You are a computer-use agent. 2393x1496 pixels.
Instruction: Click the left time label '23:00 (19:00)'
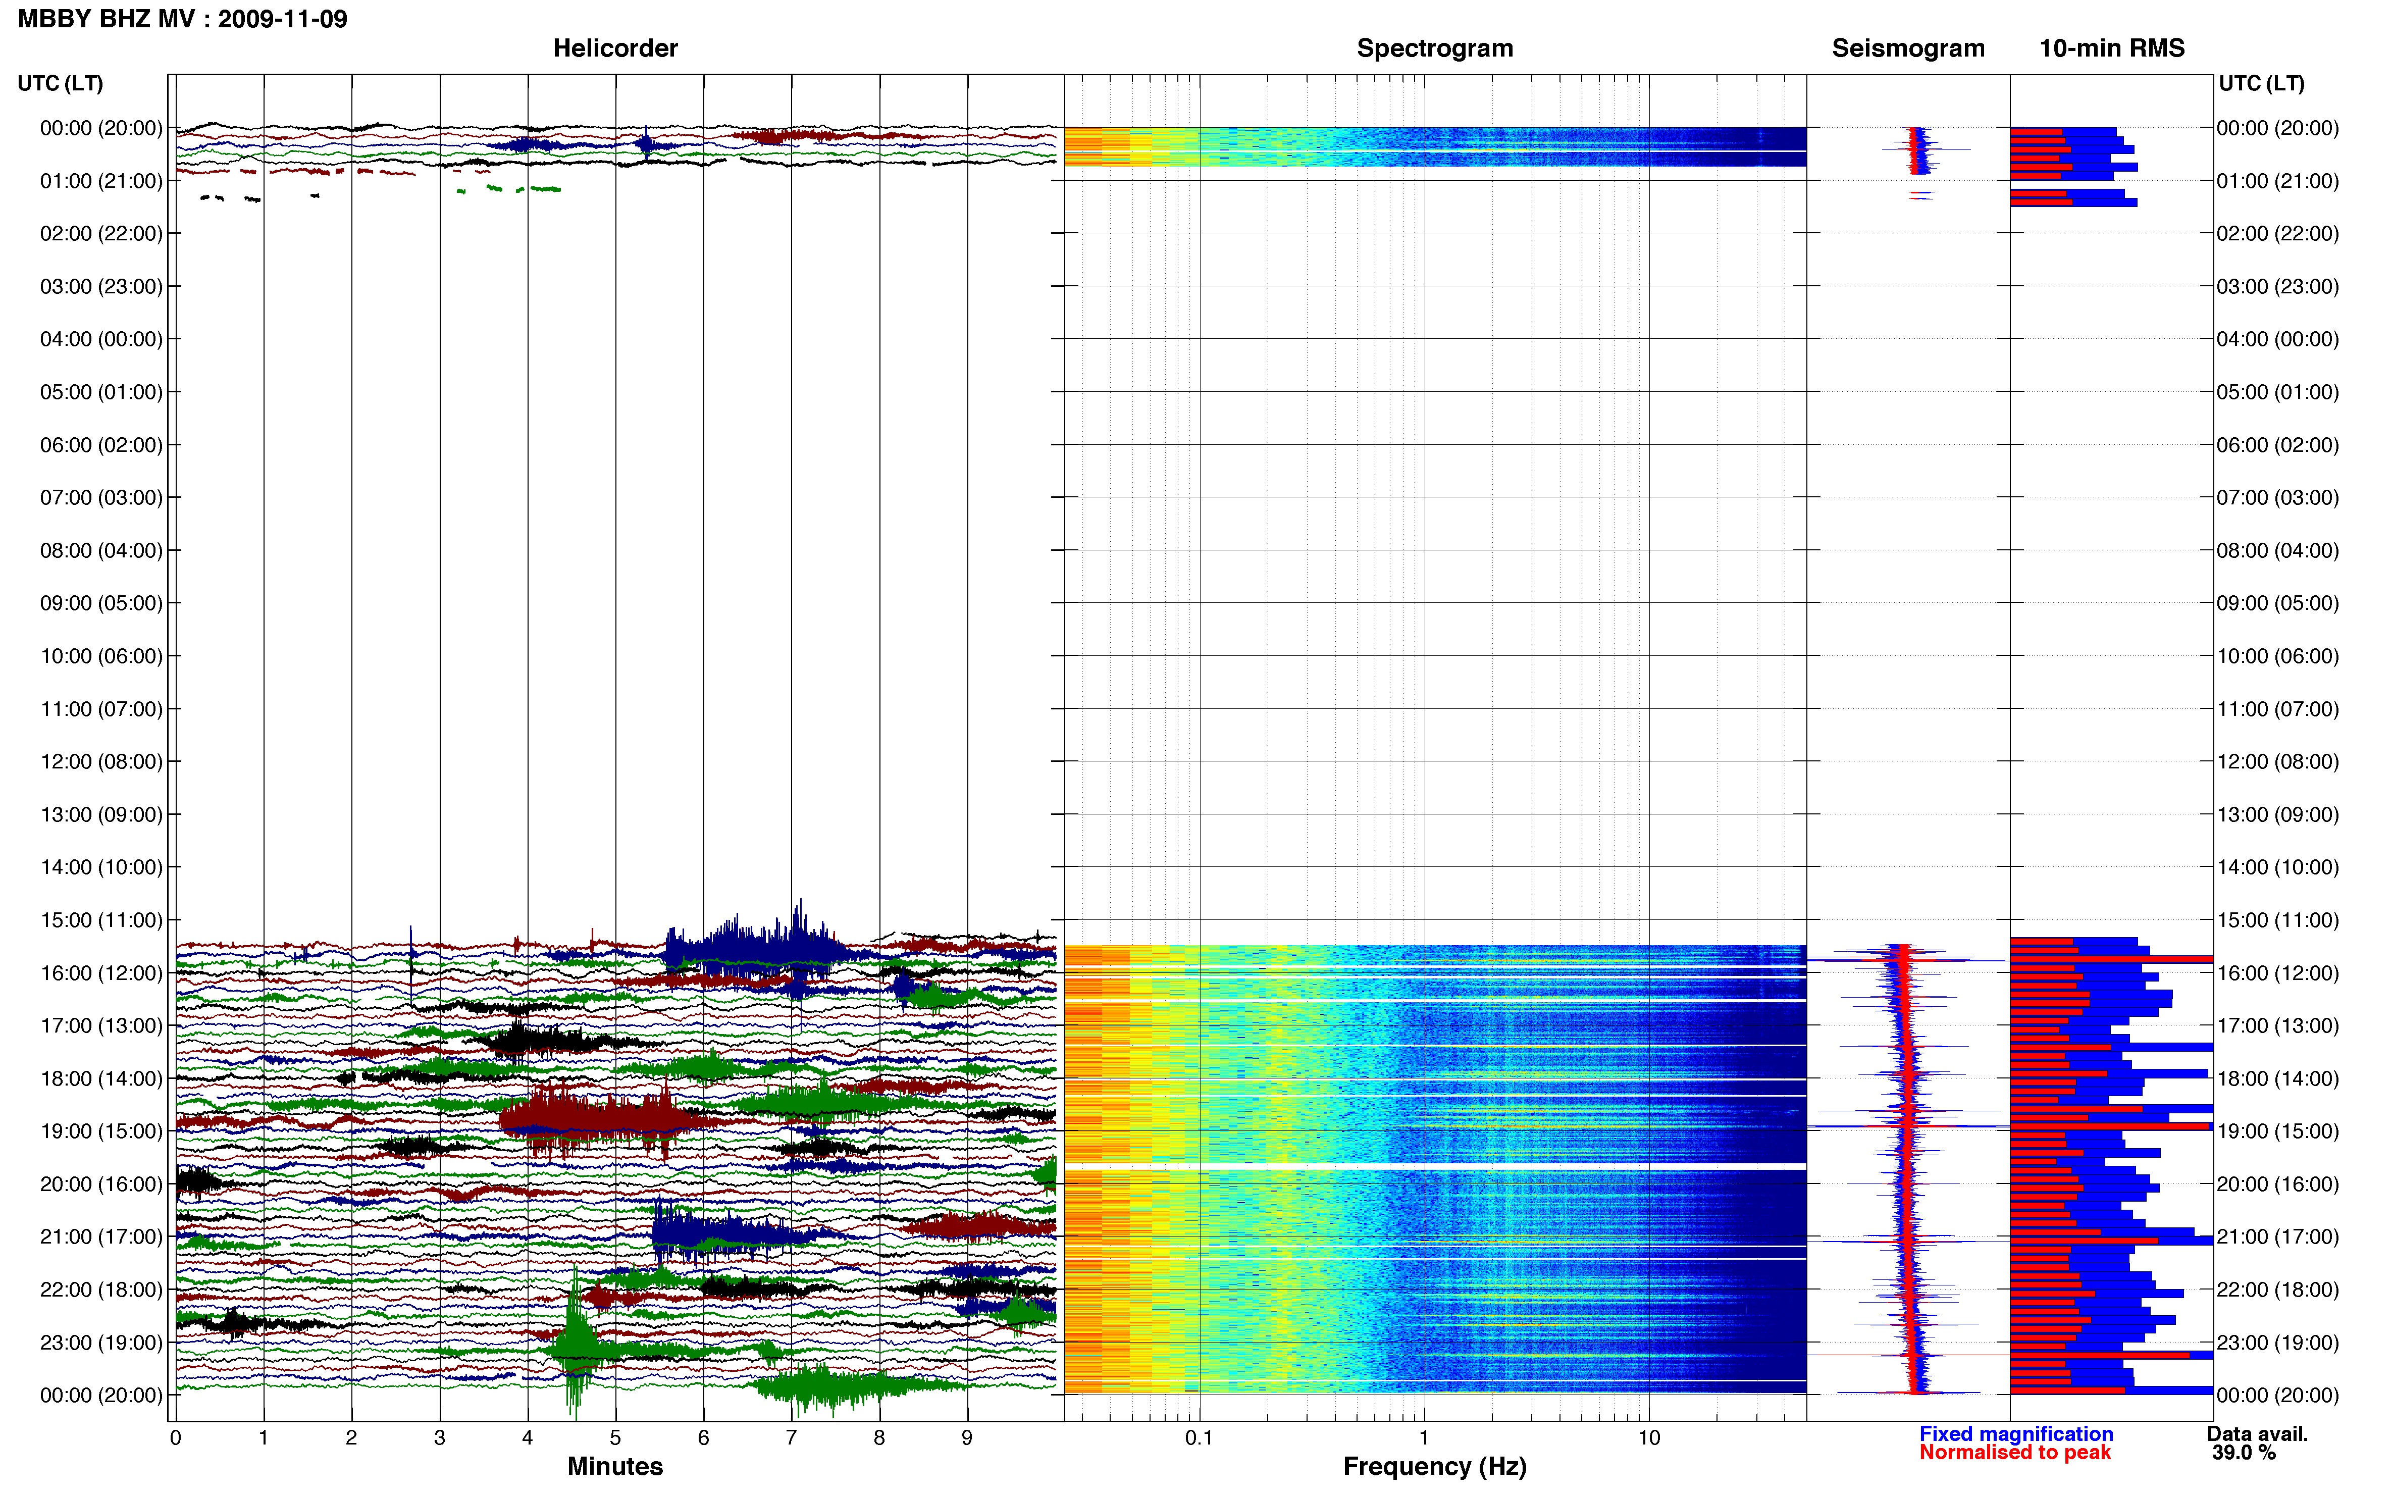pos(101,1343)
